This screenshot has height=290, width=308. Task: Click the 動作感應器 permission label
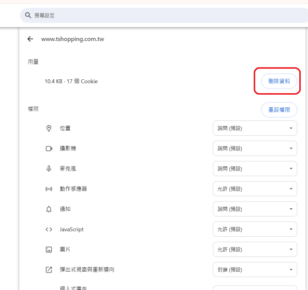pyautogui.click(x=73, y=189)
